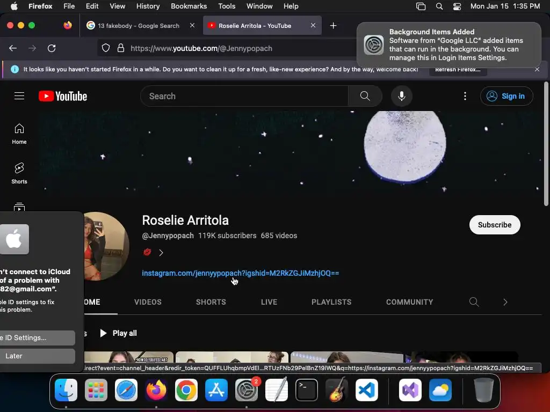Click the page vertical scrollbar
The image size is (550, 412).
[x=546, y=144]
